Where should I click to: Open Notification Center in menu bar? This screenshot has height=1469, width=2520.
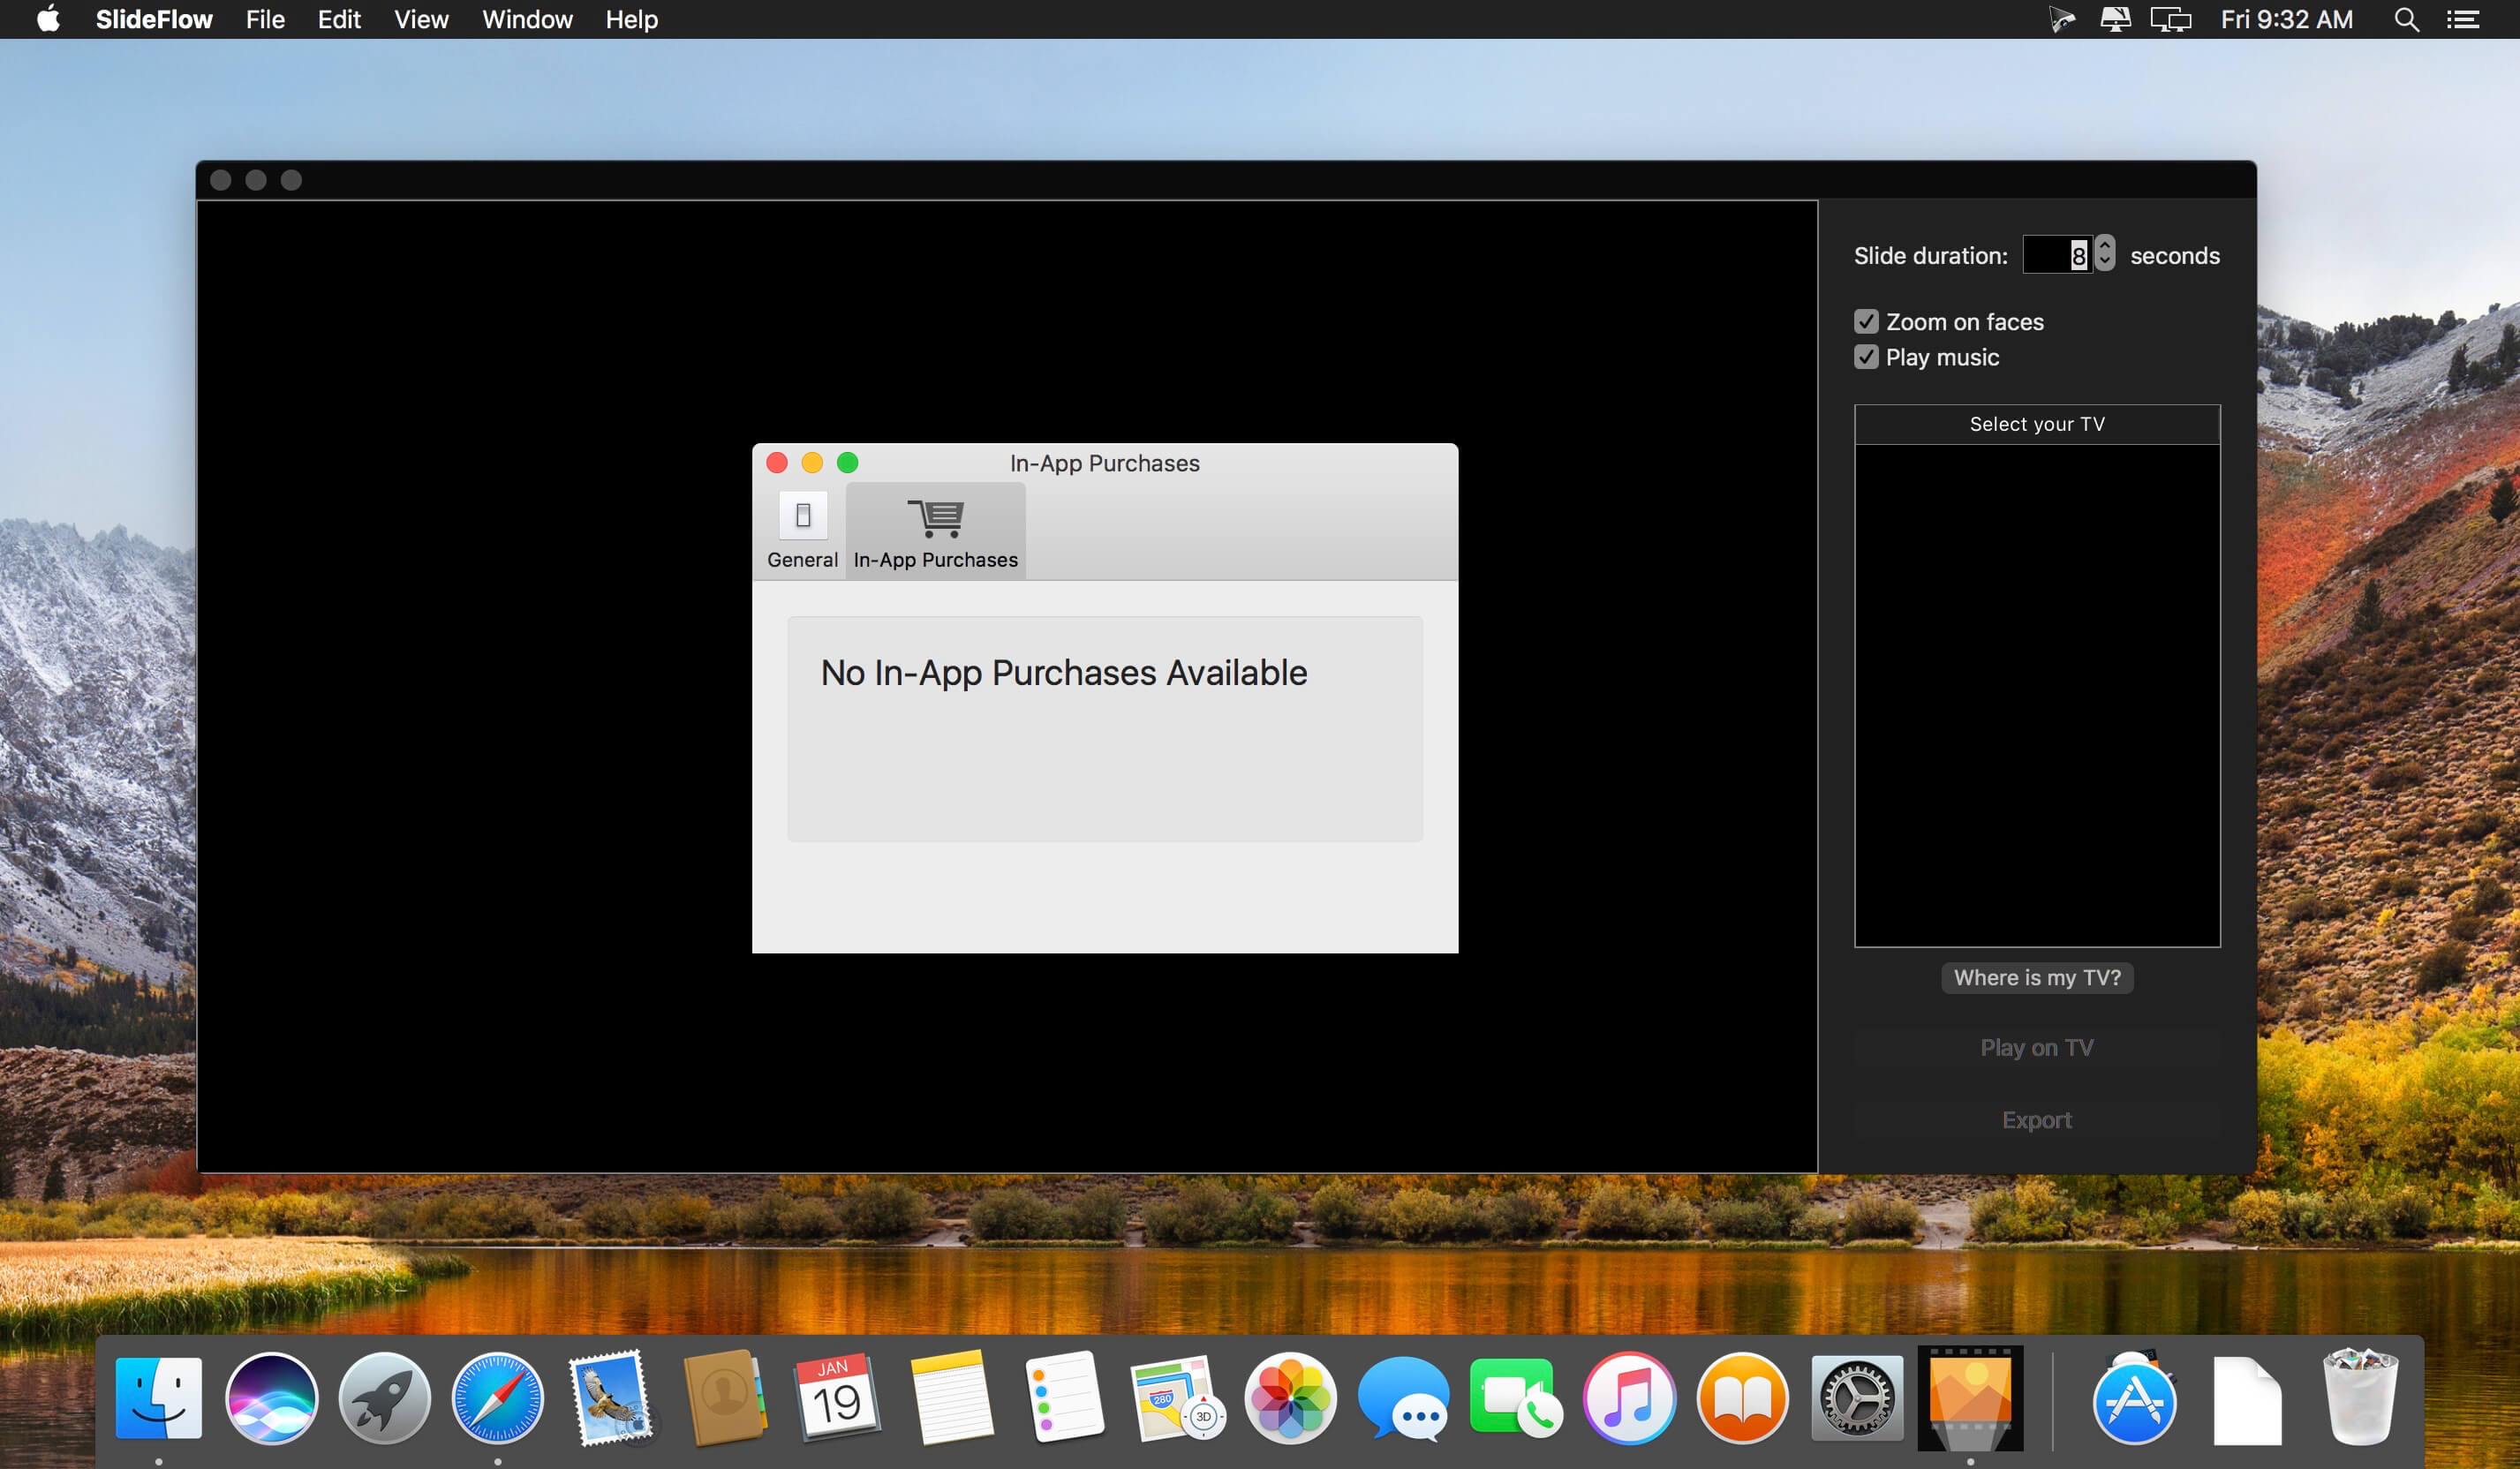[x=2462, y=19]
